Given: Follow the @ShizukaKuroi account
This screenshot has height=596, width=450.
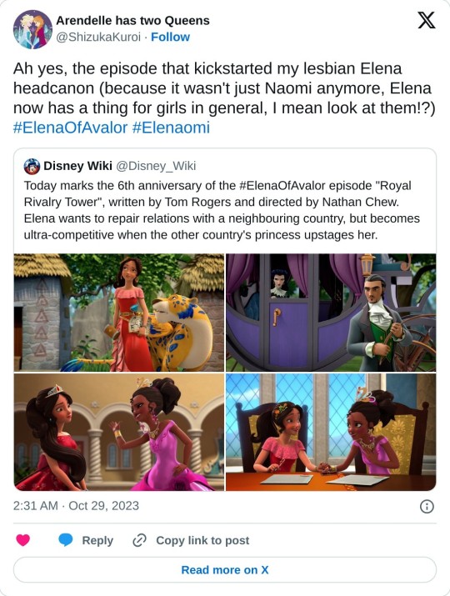Looking at the screenshot, I should coord(170,37).
